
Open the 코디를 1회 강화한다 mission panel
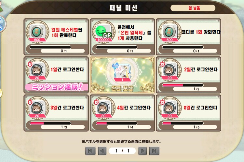pyautogui.click(x=188, y=37)
